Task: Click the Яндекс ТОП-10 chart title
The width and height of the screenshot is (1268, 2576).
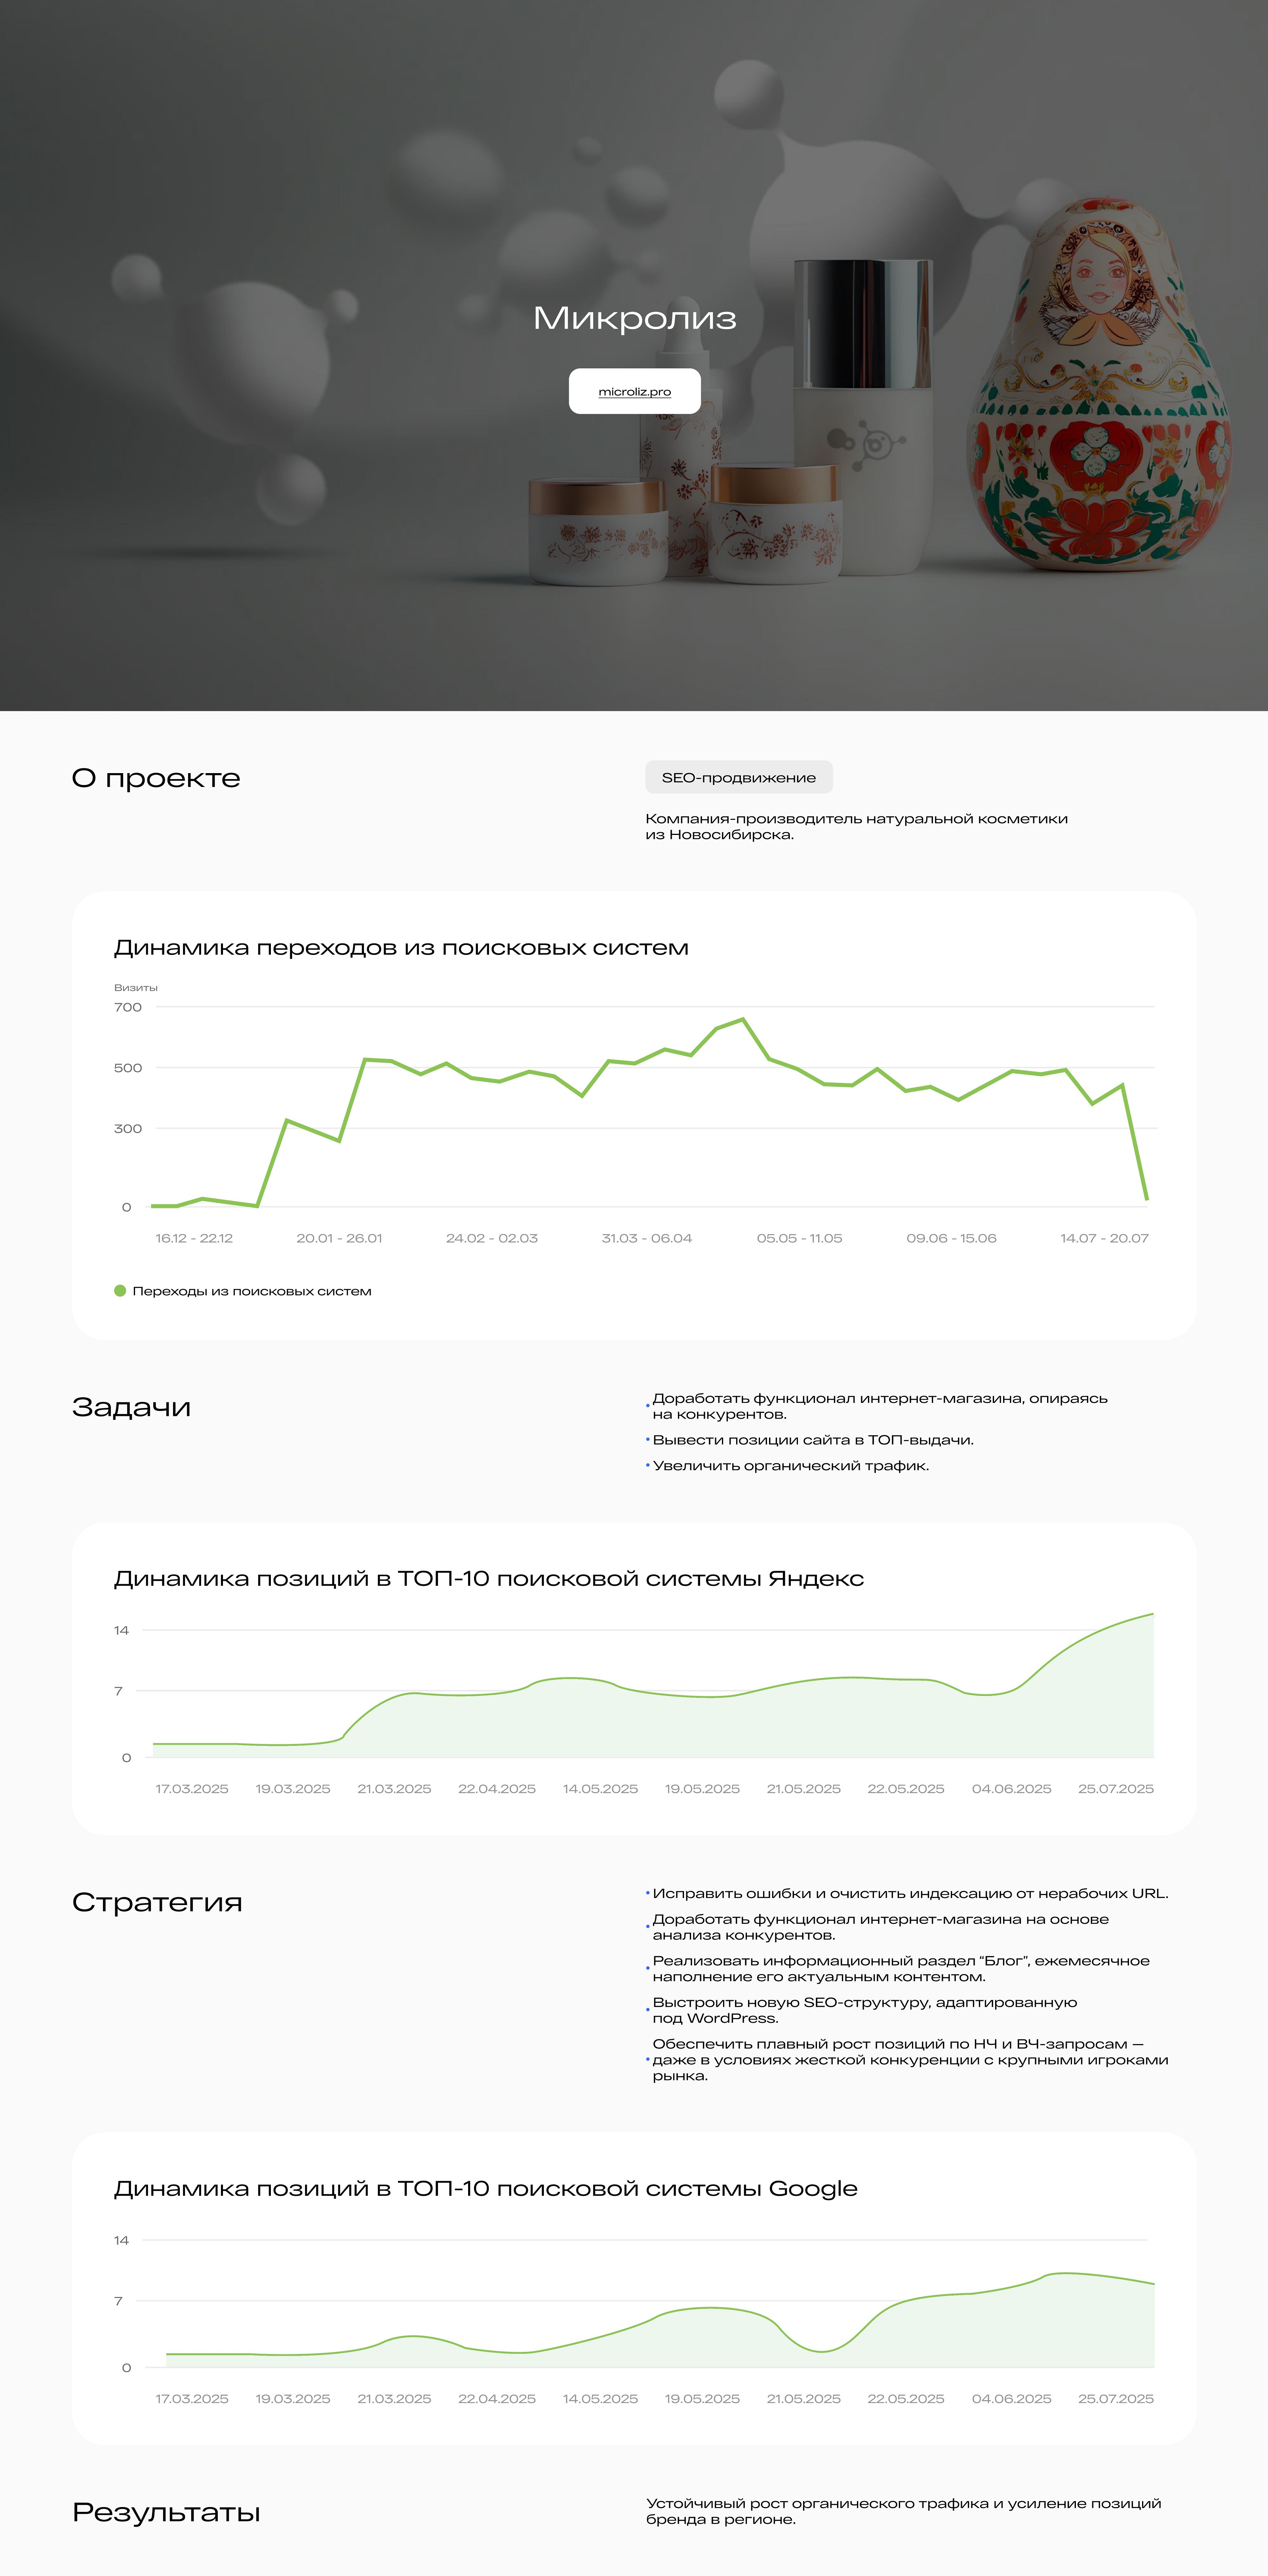Action: pos(489,1578)
